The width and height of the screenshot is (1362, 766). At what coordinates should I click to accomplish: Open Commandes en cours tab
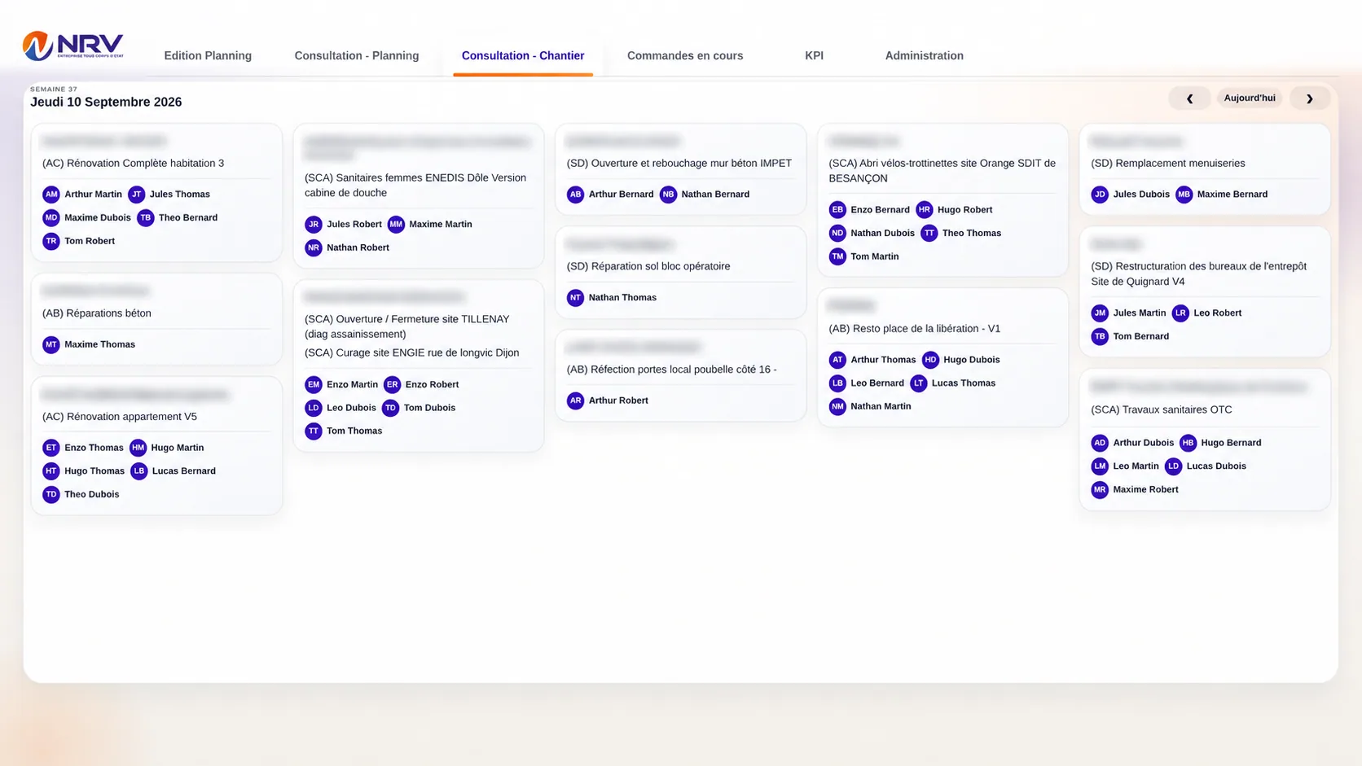pyautogui.click(x=685, y=55)
